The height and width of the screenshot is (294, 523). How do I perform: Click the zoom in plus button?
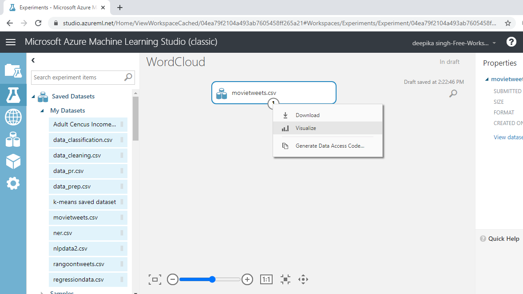click(x=247, y=279)
